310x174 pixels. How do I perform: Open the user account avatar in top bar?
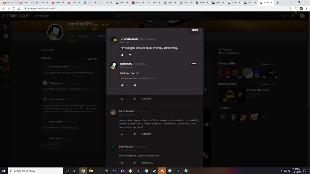(302, 16)
